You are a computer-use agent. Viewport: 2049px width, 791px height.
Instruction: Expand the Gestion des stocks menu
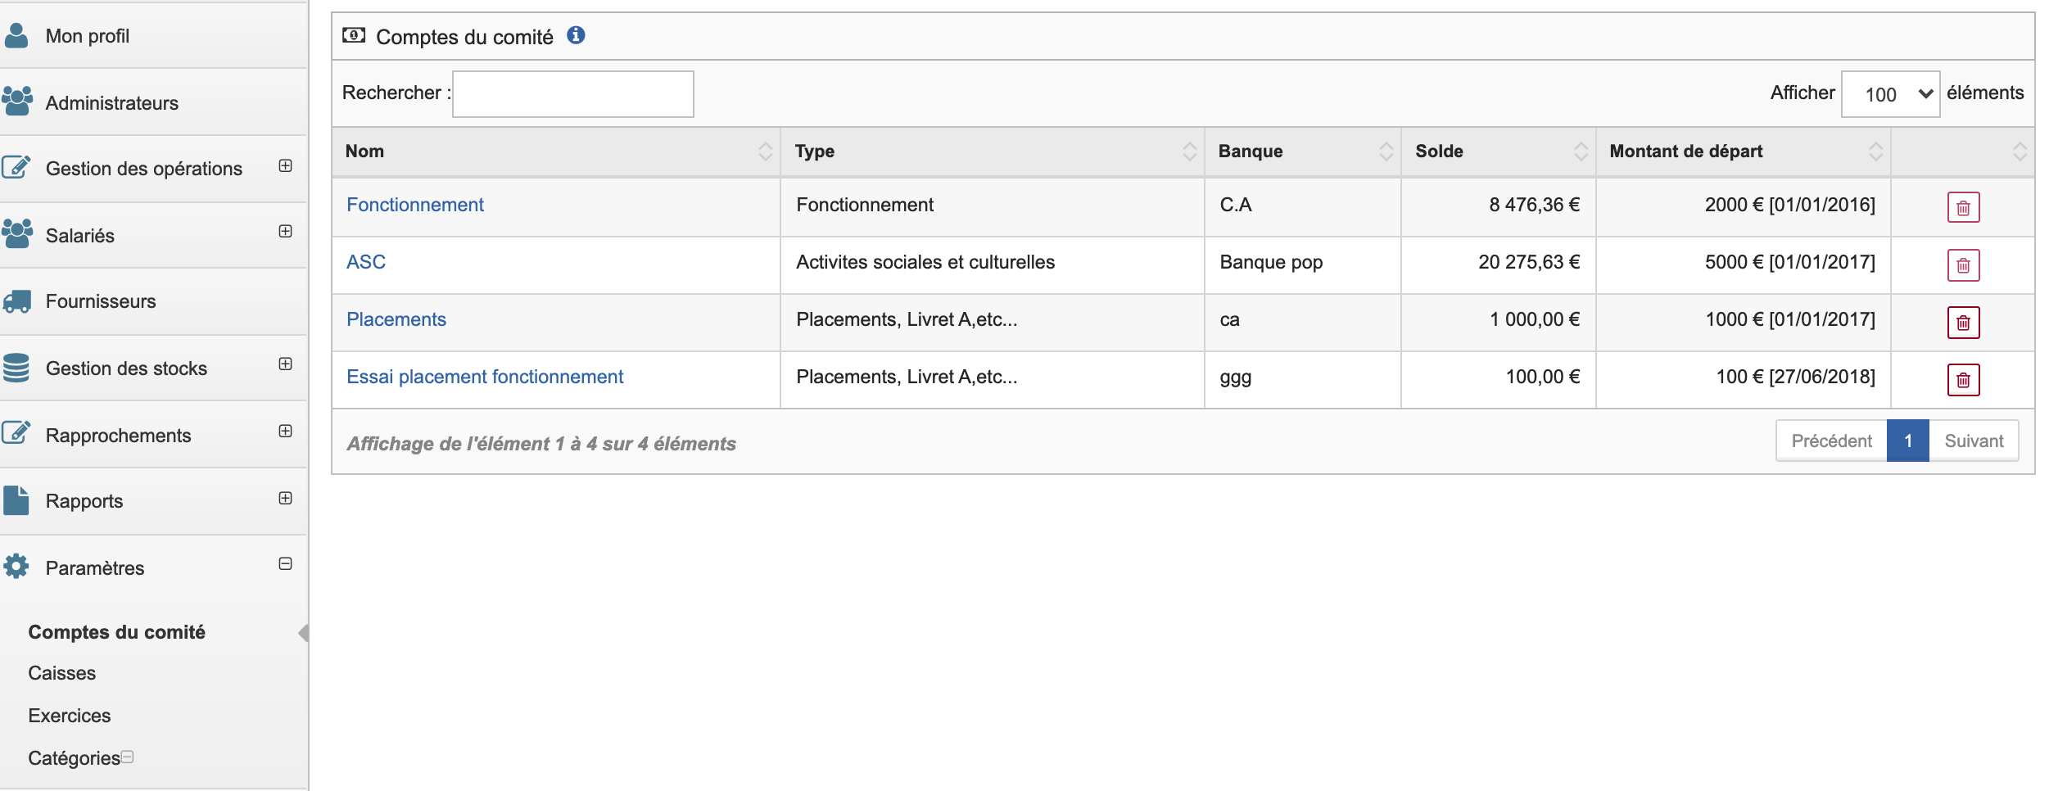[x=285, y=364]
